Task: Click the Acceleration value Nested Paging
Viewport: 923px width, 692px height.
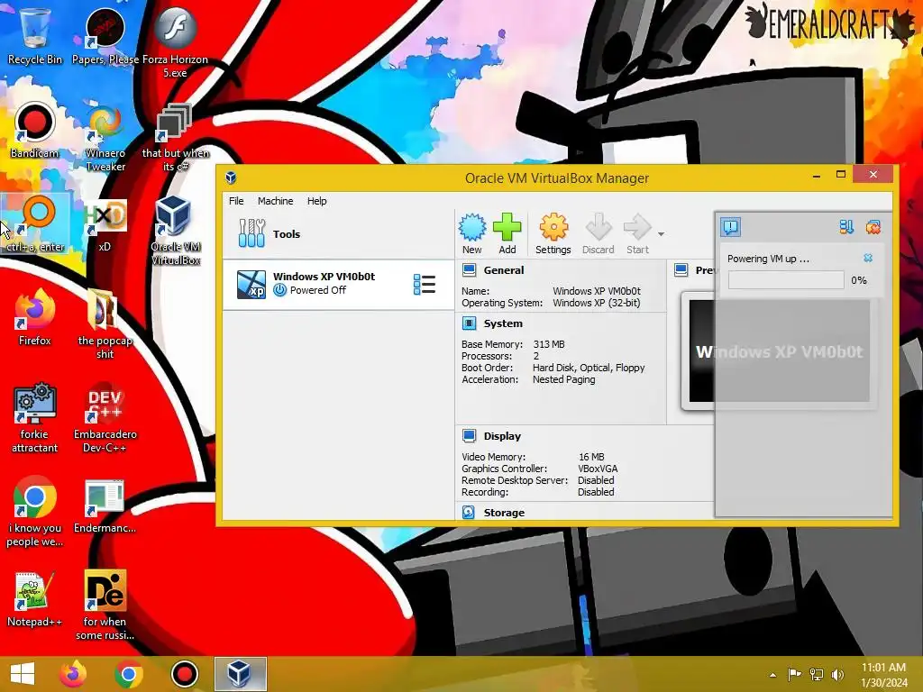Action: pos(564,379)
